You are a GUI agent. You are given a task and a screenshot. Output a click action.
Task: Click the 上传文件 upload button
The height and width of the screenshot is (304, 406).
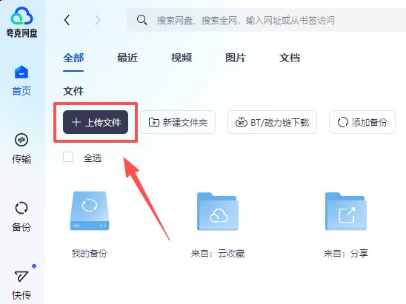96,122
